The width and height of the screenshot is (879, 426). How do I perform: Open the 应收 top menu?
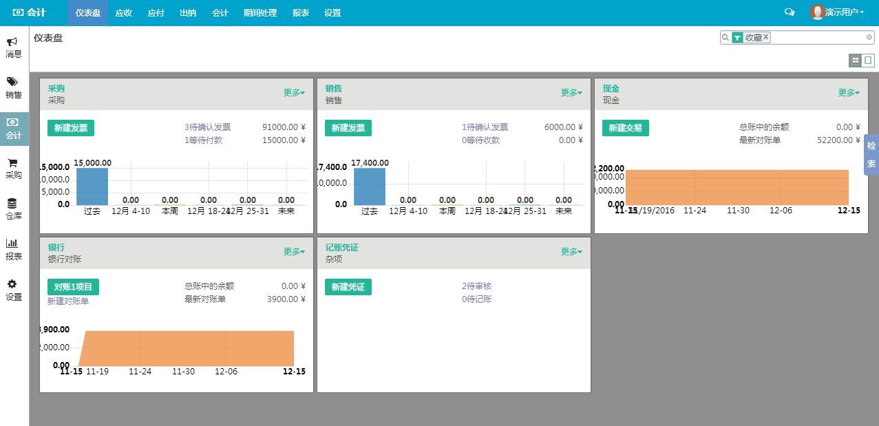coord(124,13)
